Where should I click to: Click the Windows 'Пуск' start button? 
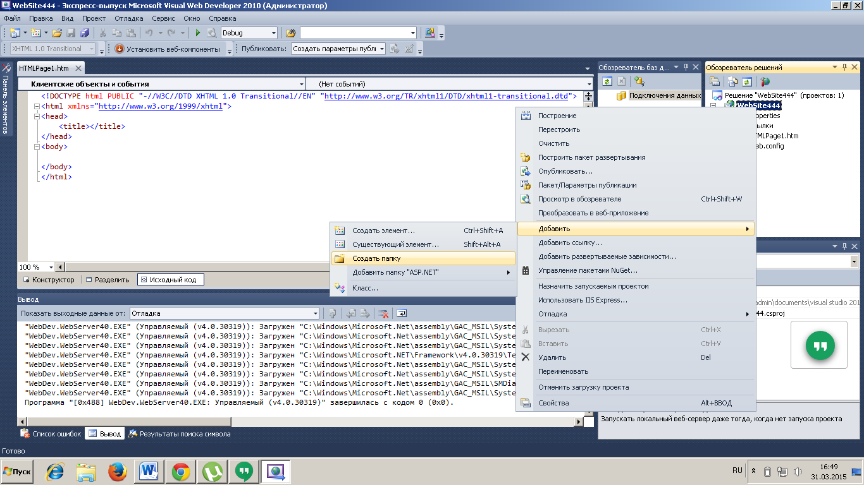click(x=18, y=472)
